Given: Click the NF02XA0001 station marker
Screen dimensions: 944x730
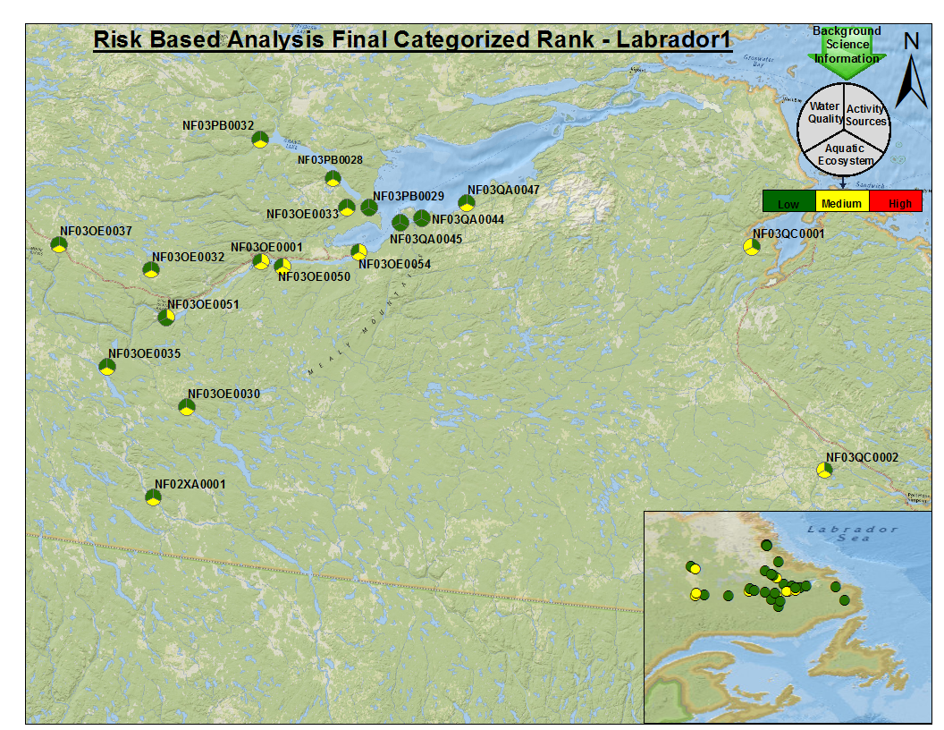Looking at the screenshot, I should (154, 497).
